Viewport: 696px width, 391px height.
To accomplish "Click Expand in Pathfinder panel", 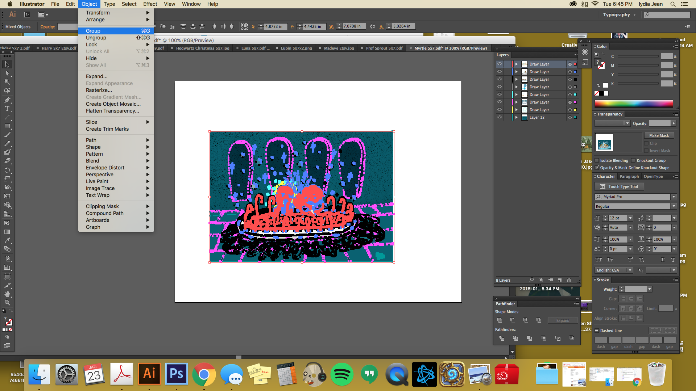I will click(563, 320).
